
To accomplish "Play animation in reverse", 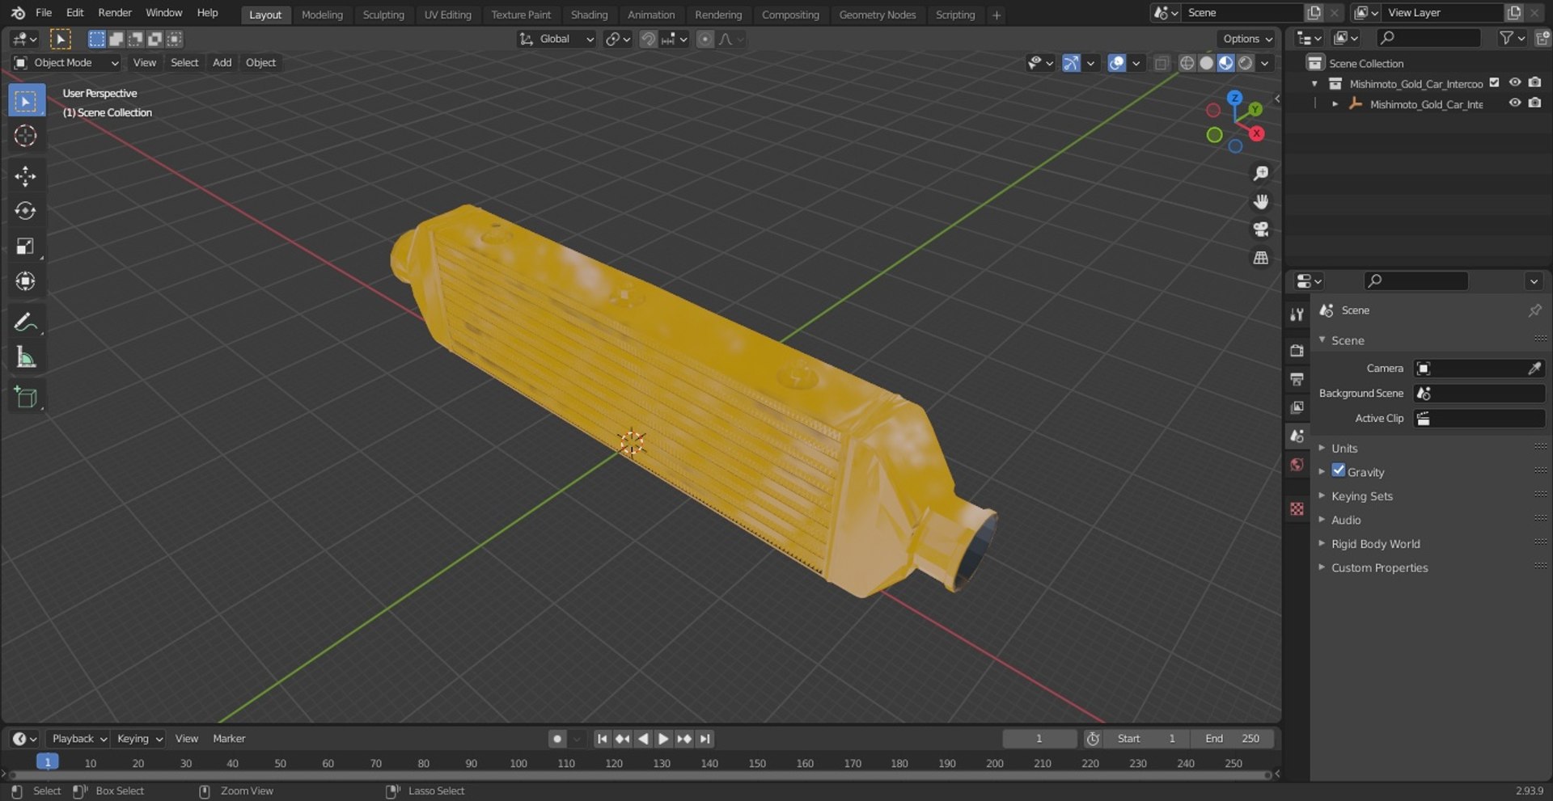I will pyautogui.click(x=643, y=739).
